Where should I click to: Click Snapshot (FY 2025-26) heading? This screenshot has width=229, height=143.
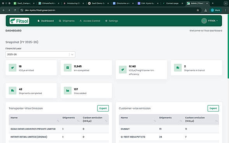[x=22, y=42]
